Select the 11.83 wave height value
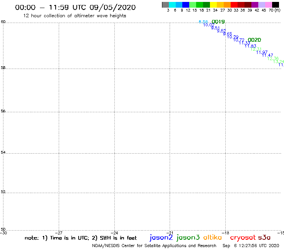This screenshot has width=284, height=249. pos(251,46)
